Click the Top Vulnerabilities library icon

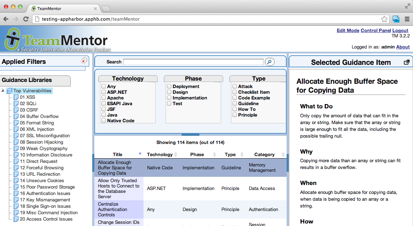10,91
